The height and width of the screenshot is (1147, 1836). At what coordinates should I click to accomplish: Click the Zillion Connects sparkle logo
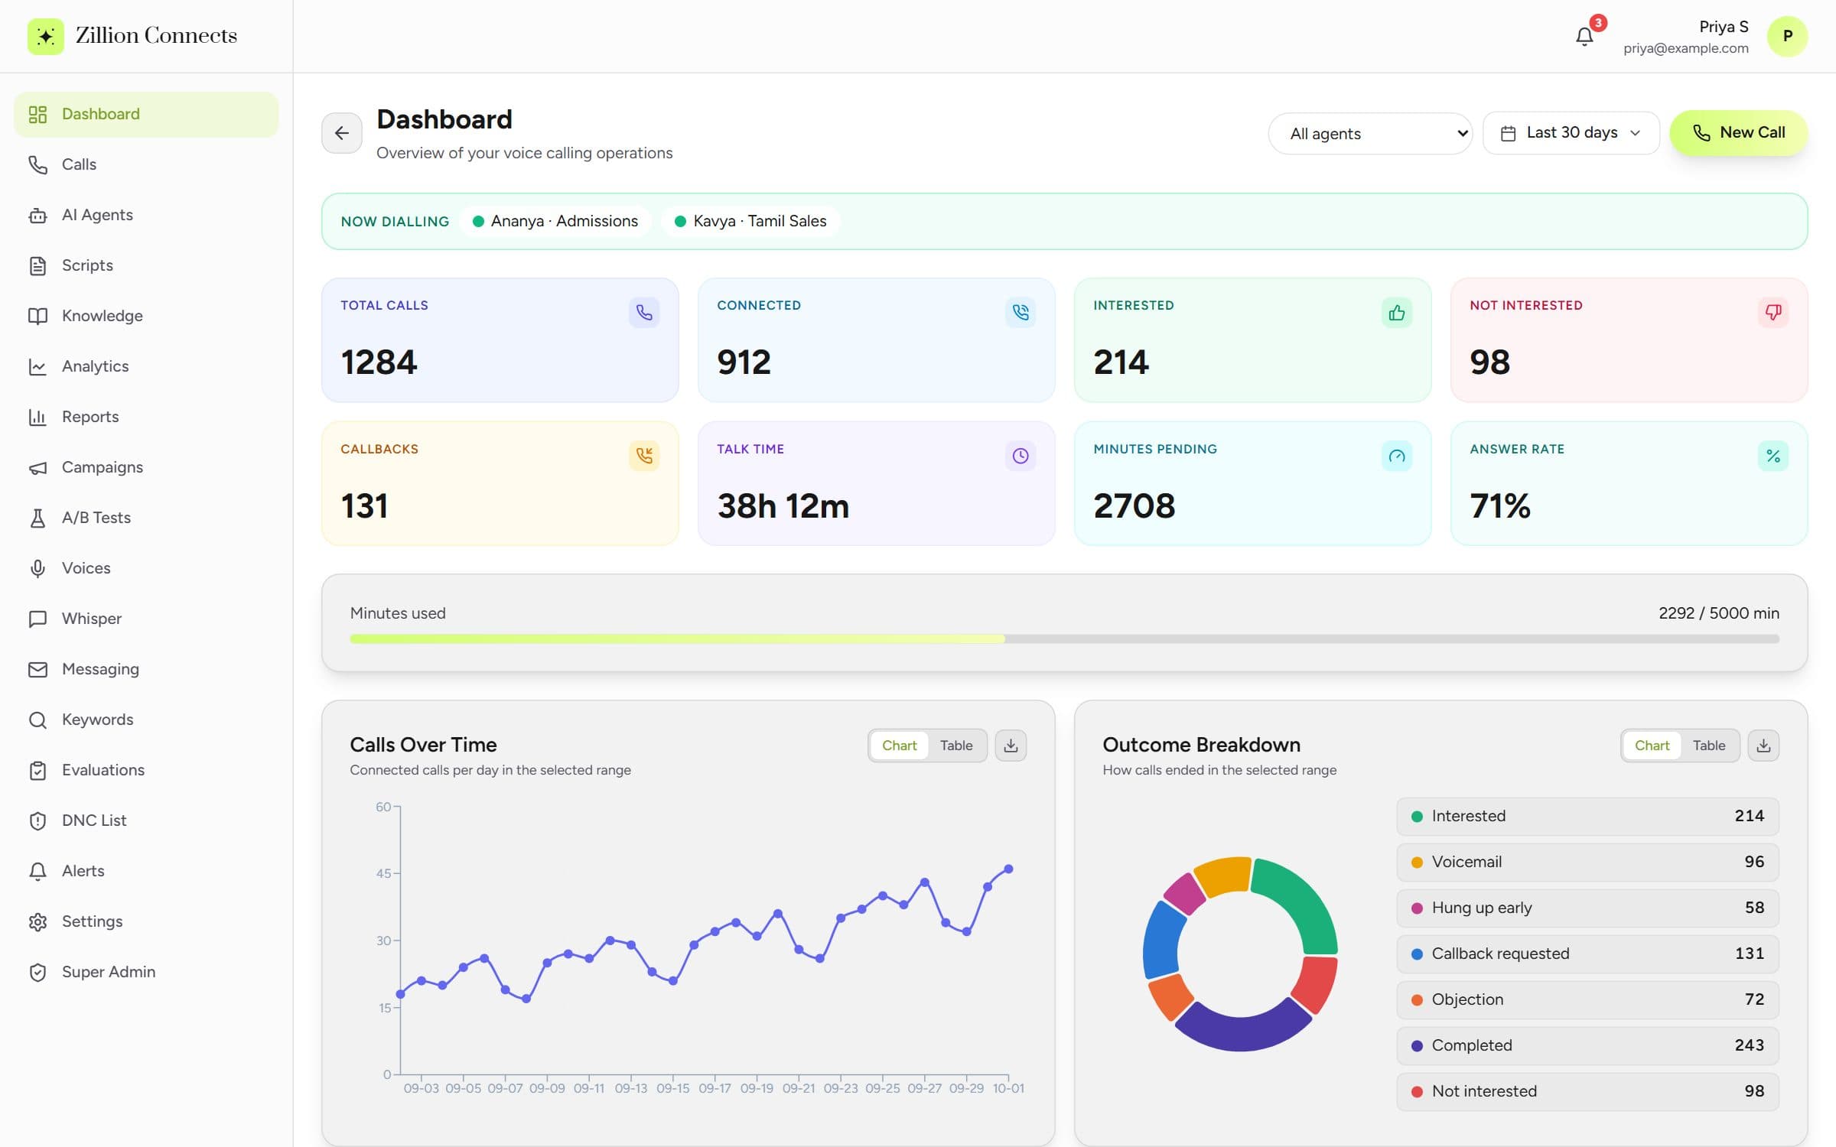click(x=45, y=36)
